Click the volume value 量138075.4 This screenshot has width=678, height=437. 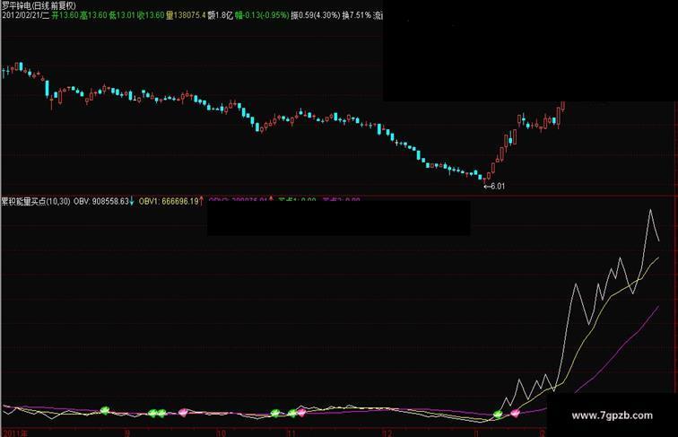coord(186,15)
